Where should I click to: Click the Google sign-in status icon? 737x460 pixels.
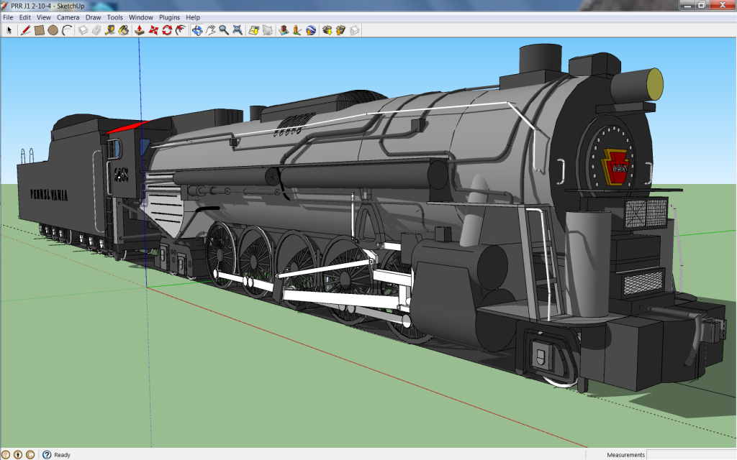click(x=30, y=454)
